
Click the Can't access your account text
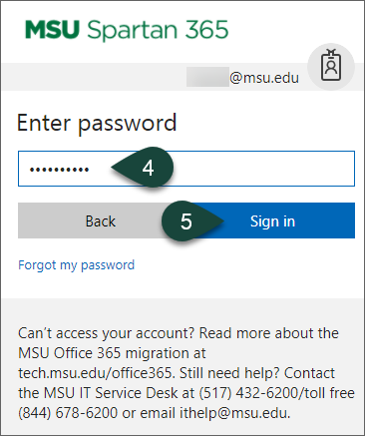(x=107, y=333)
